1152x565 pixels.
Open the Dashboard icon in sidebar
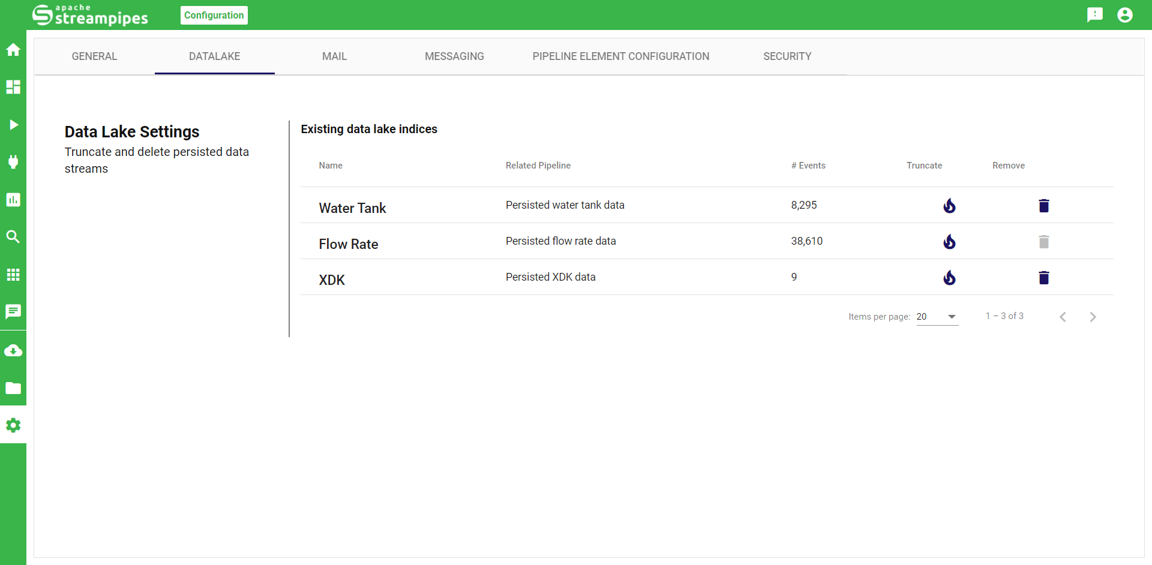[x=13, y=87]
